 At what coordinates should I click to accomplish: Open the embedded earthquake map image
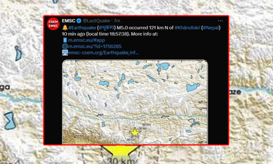[135, 102]
